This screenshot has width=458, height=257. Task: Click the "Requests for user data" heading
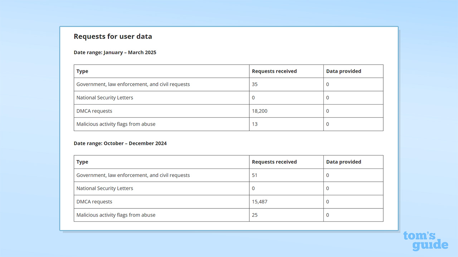[x=113, y=36]
